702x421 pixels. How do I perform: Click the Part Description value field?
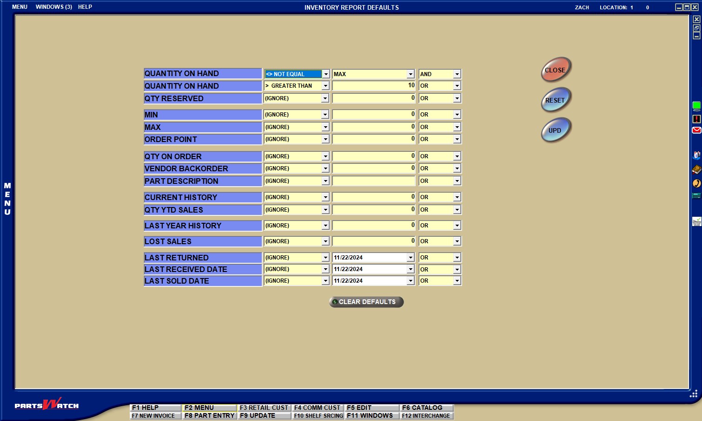(x=373, y=181)
